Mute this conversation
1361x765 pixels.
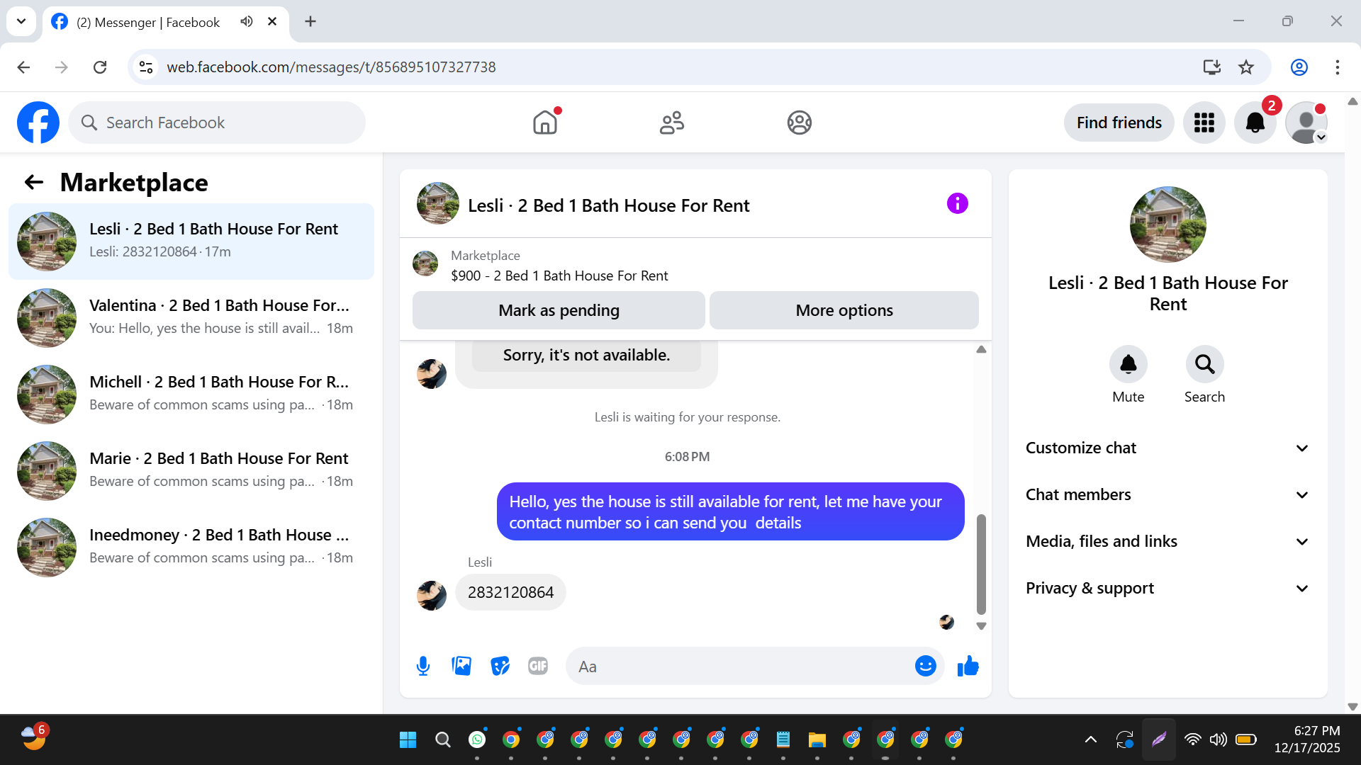tap(1128, 364)
